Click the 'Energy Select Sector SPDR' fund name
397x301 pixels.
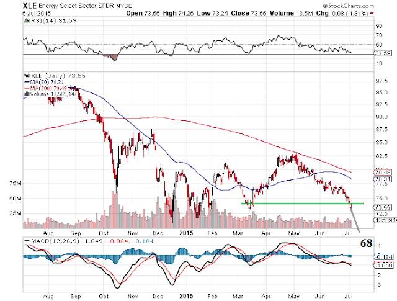click(x=76, y=6)
